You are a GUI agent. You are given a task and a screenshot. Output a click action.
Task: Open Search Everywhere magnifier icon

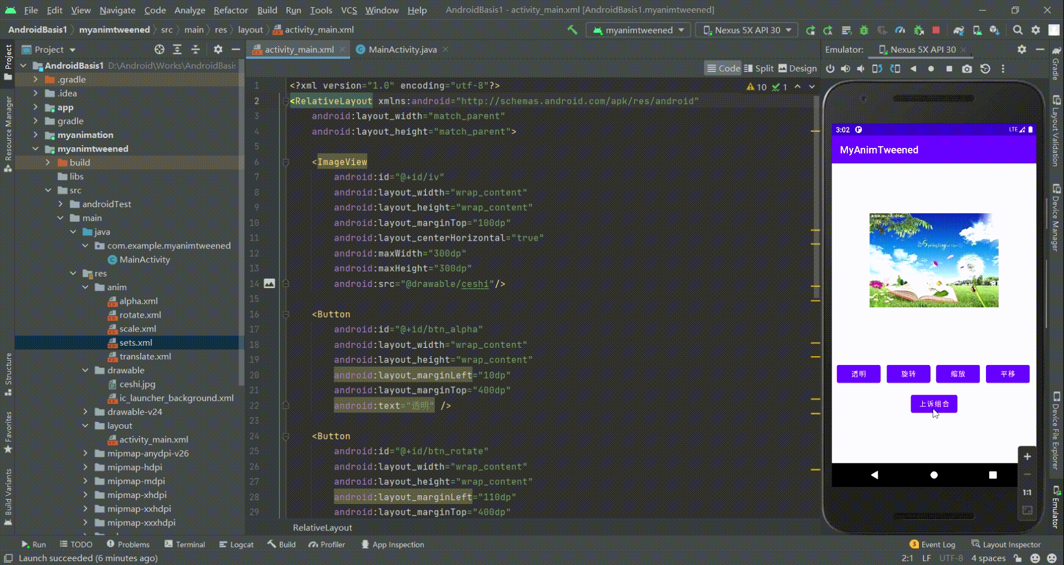coord(1018,30)
